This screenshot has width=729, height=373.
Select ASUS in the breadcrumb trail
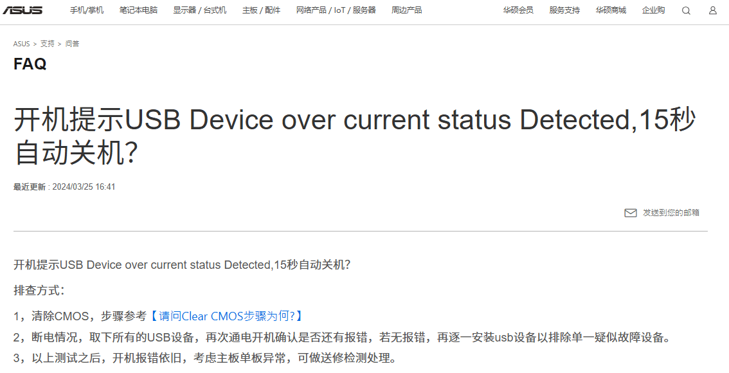click(x=21, y=44)
